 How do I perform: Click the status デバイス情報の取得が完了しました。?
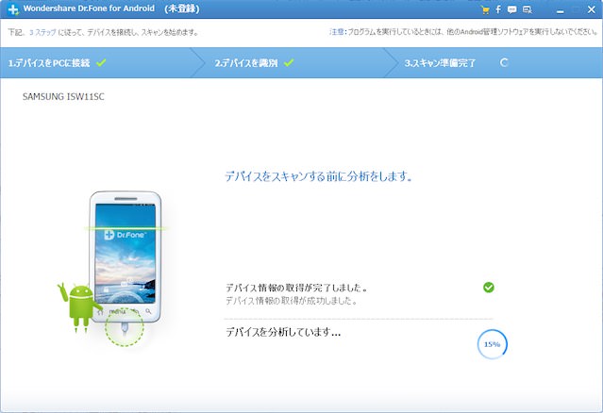tap(296, 288)
